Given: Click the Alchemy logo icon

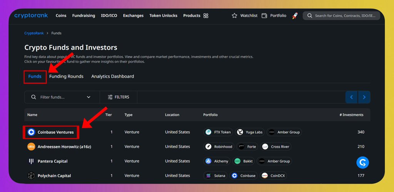Looking at the screenshot, I should 208,161.
